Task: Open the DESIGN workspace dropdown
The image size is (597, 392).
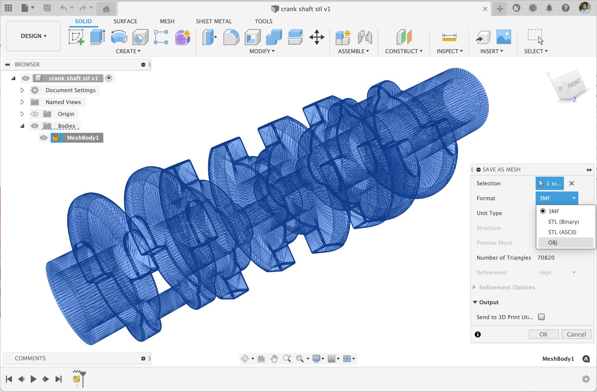Action: click(34, 36)
